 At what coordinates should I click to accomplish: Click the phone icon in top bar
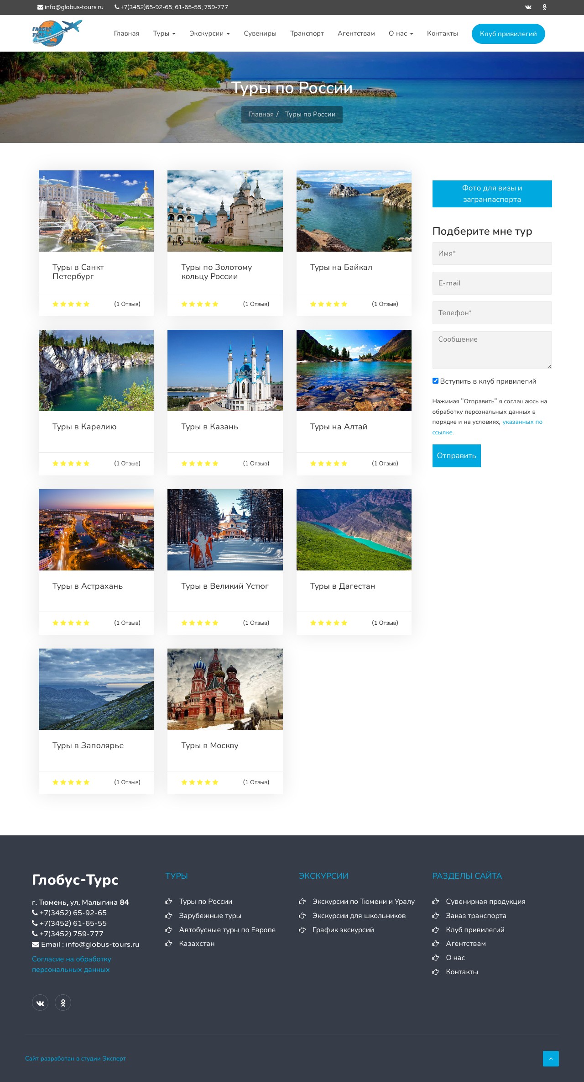coord(117,7)
